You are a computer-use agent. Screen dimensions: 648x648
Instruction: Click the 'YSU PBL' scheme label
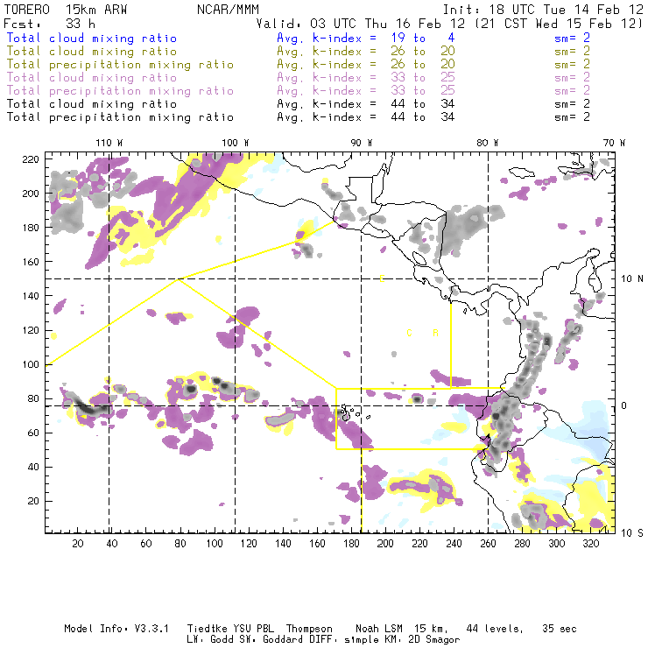point(253,629)
